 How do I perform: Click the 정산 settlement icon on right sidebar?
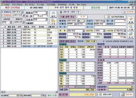tap(131, 35)
